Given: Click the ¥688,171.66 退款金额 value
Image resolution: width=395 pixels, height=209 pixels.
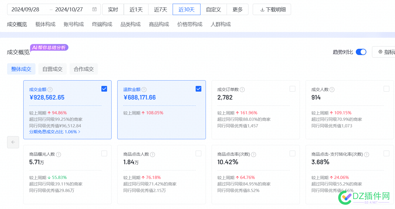Looking at the screenshot, I should (139, 98).
